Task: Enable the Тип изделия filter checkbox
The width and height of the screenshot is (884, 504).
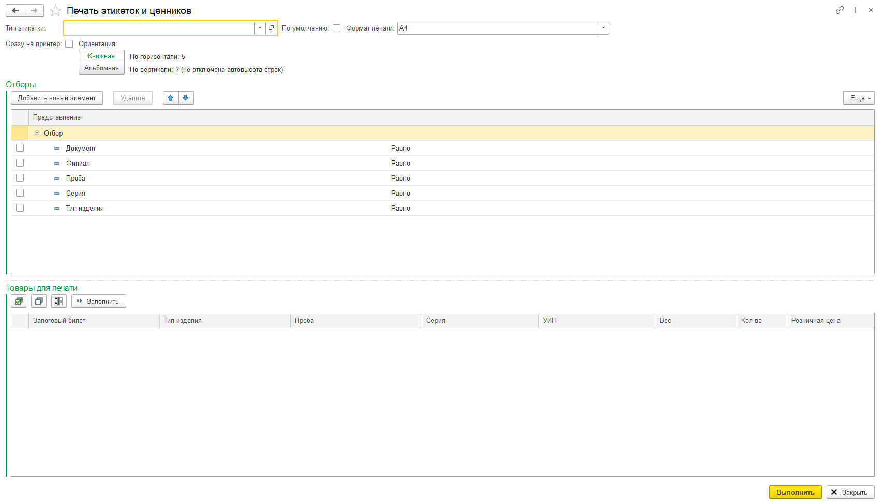Action: click(x=20, y=208)
